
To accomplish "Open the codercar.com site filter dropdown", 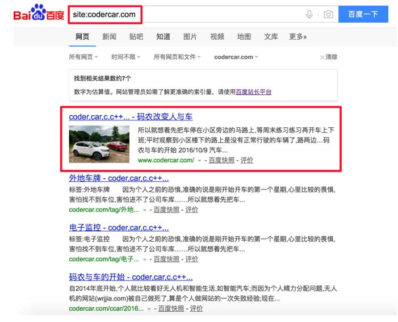I will 236,57.
